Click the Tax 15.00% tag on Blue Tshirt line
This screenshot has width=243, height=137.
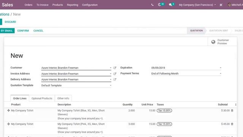(164, 110)
